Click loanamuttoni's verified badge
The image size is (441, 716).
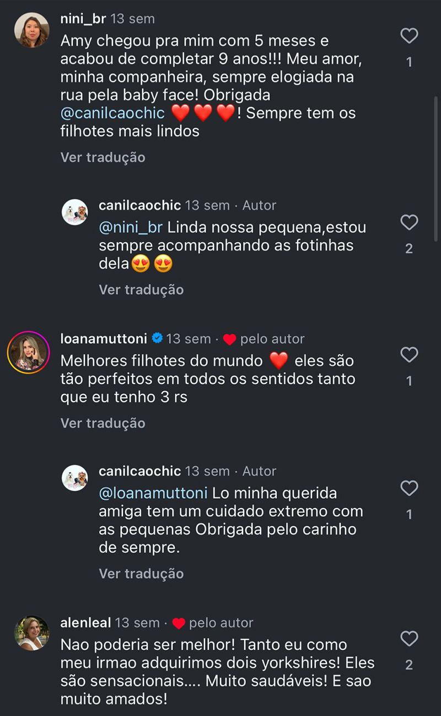[x=157, y=338]
